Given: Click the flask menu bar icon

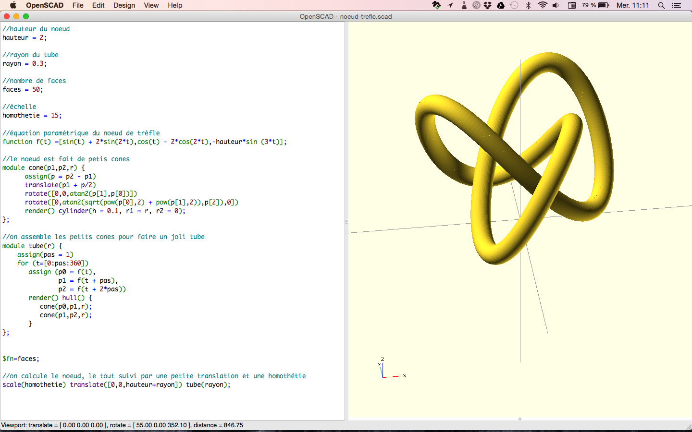Looking at the screenshot, I should (464, 5).
